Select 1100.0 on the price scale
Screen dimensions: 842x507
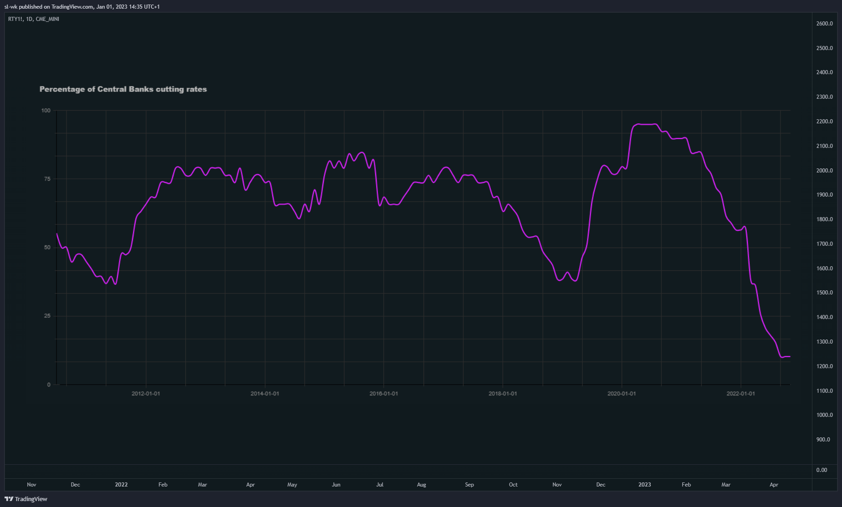click(x=825, y=391)
